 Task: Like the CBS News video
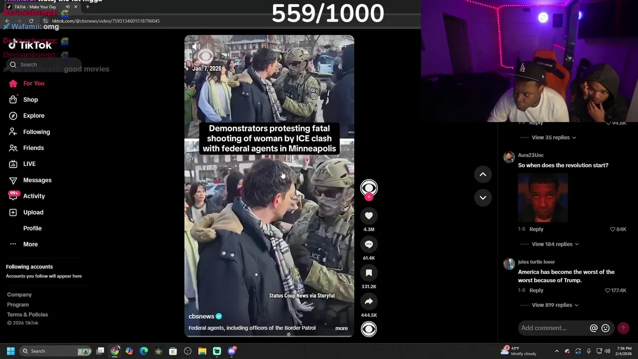(369, 215)
